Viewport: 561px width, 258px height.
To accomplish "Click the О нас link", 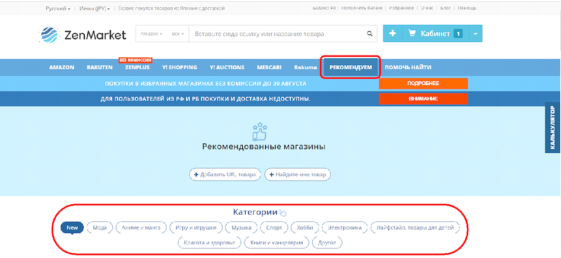I will point(427,8).
